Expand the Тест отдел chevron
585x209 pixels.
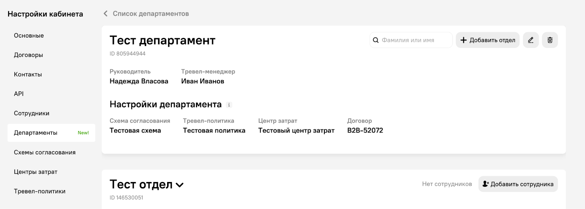pos(180,185)
